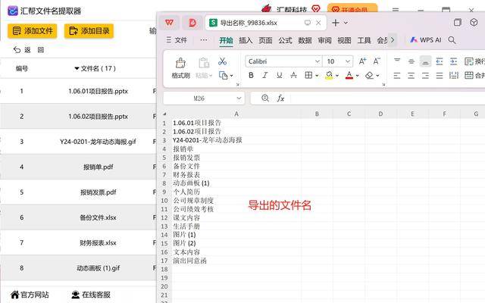Click the fx insert function icon
485x303 pixels.
coord(280,98)
